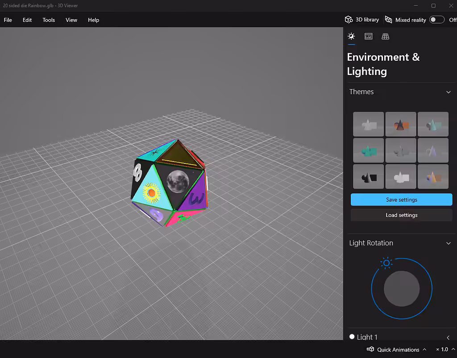Screen dimensions: 457x358
Task: Click the sun light handle on the rotation dial
Action: coord(386,263)
